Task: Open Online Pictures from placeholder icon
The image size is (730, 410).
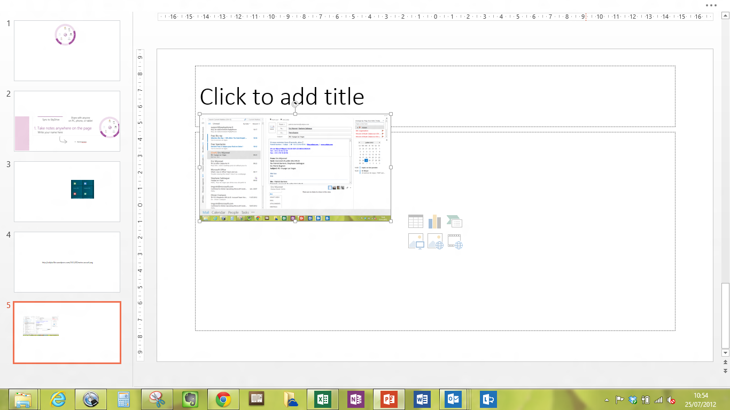Action: tap(435, 241)
